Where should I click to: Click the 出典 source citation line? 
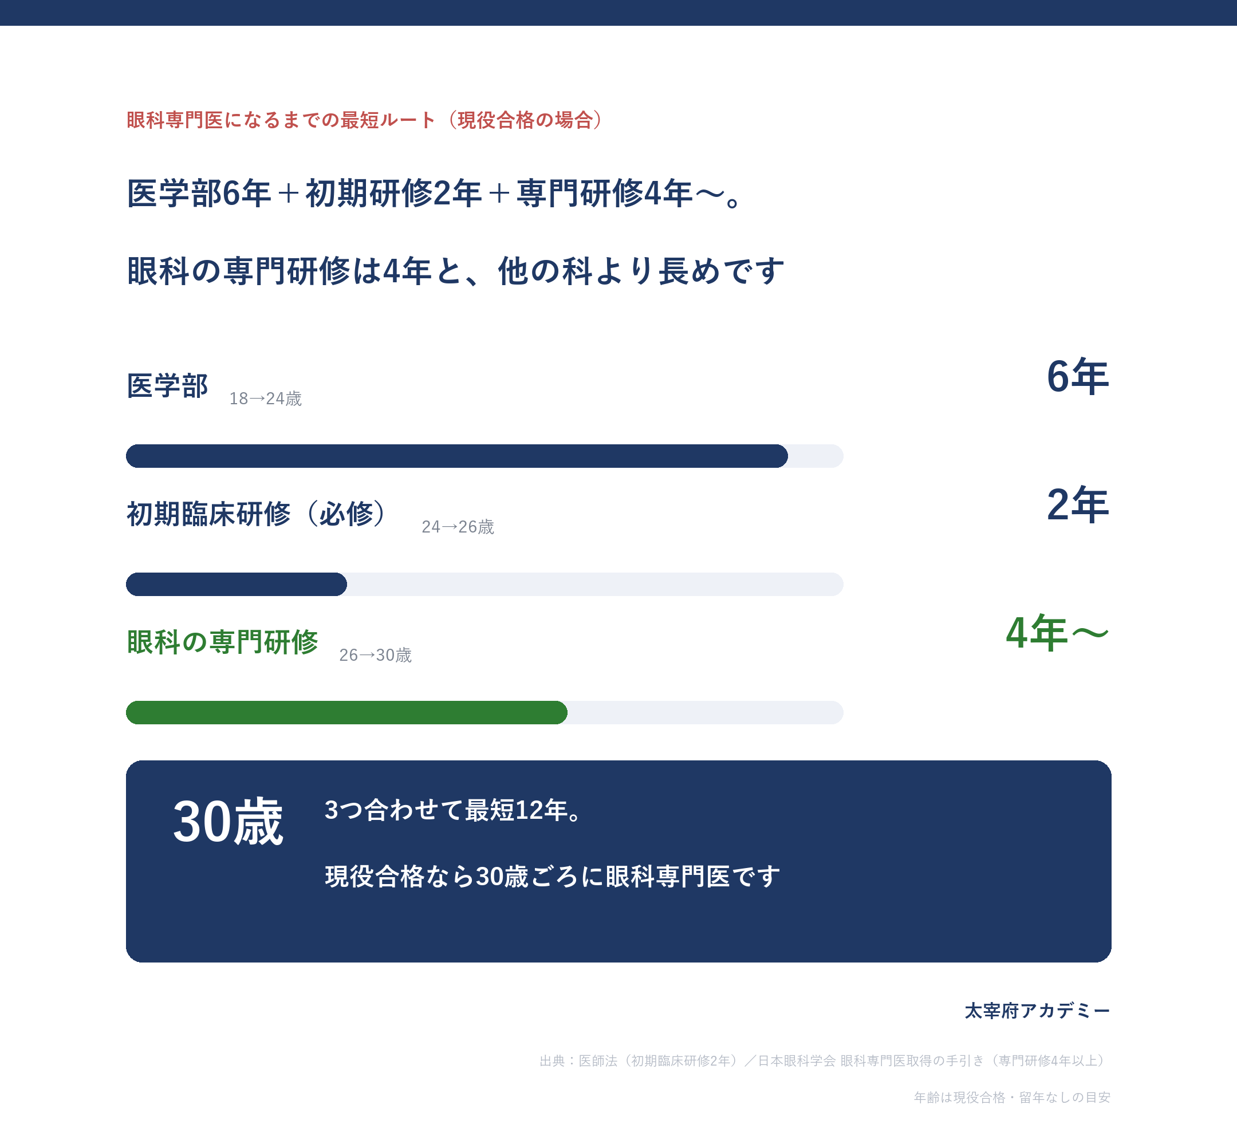[825, 1060]
